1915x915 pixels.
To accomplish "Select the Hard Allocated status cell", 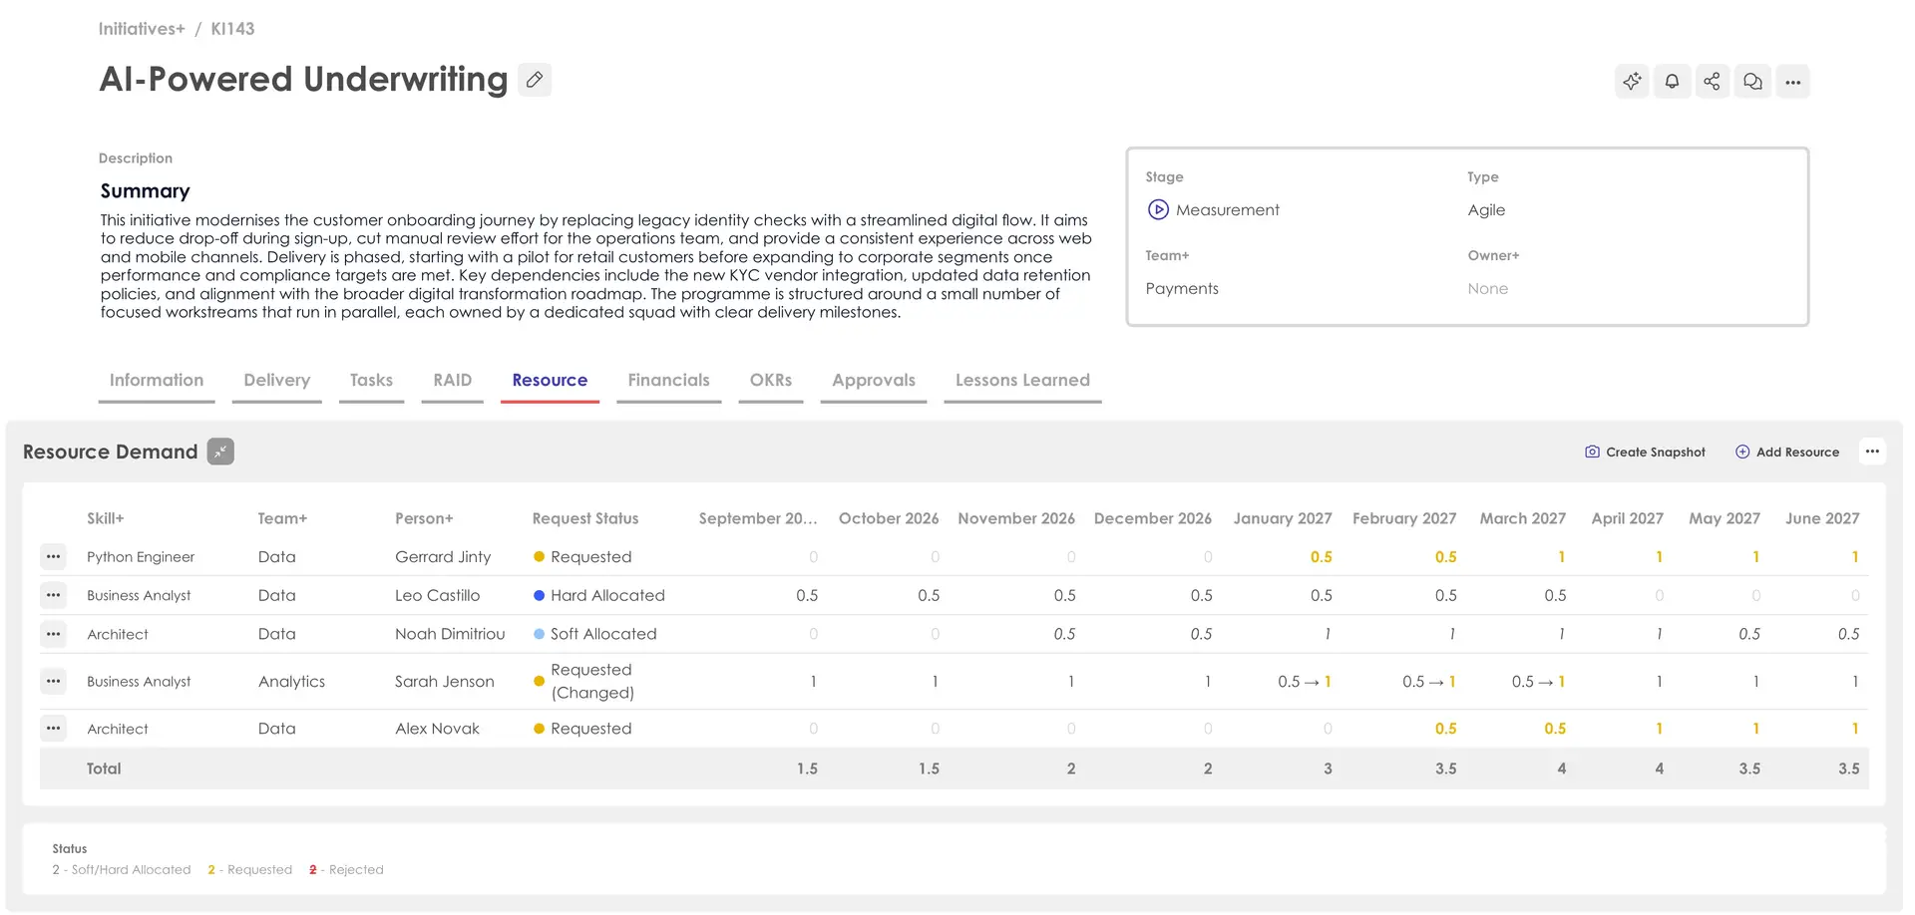I will (x=598, y=595).
